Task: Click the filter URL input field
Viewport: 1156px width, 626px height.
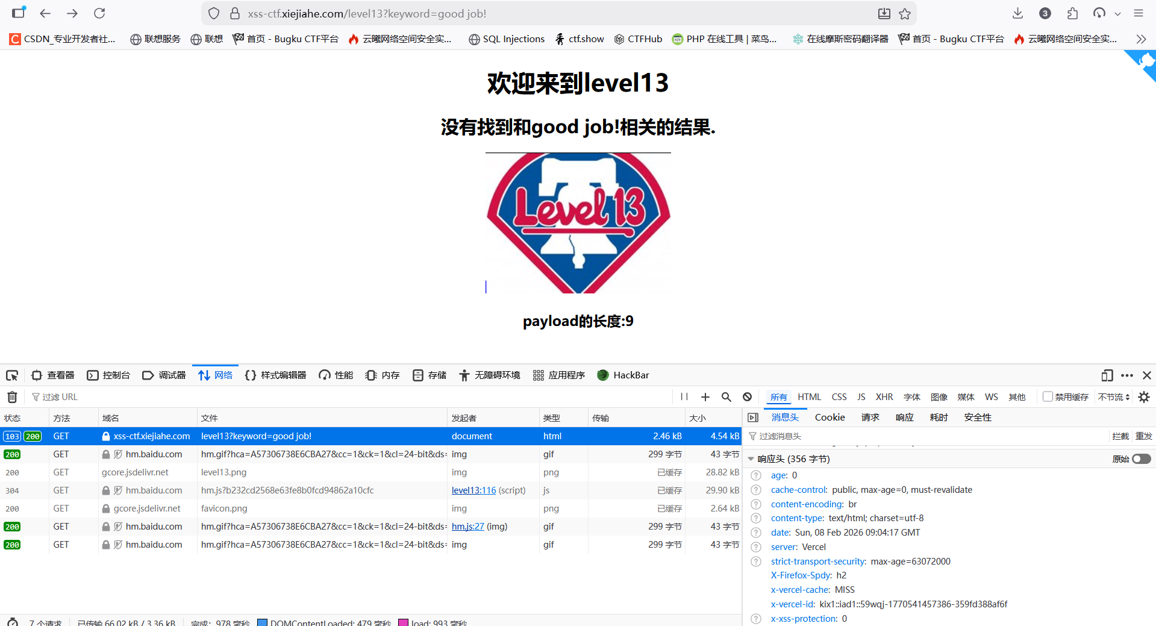Action: tap(349, 397)
